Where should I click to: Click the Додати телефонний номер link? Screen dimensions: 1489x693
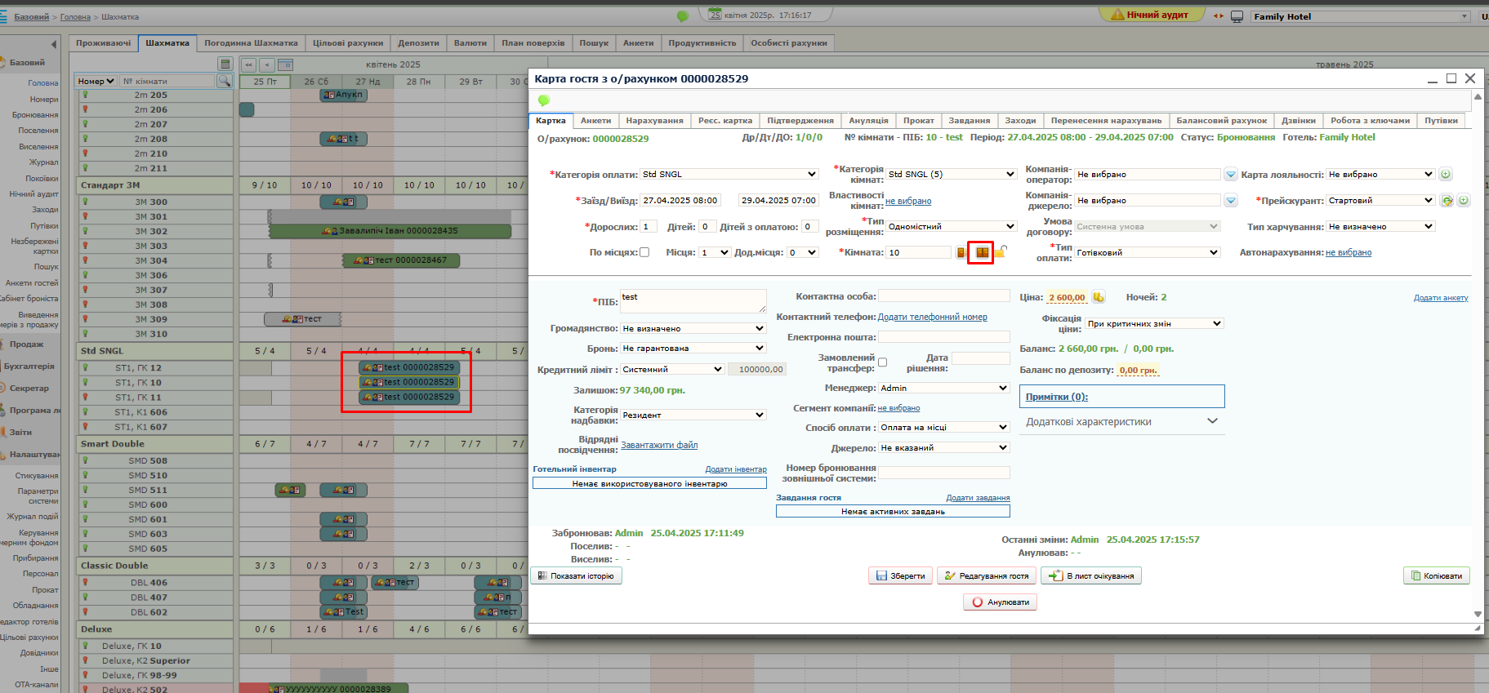(932, 317)
